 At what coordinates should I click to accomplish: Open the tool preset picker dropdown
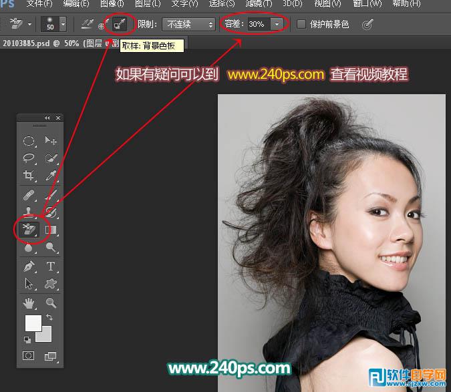point(30,24)
